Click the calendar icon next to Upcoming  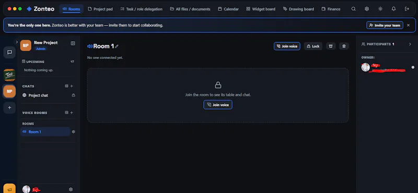(x=24, y=62)
